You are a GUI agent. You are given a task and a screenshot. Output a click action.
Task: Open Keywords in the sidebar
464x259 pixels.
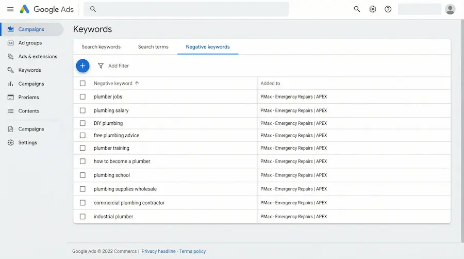click(x=29, y=70)
